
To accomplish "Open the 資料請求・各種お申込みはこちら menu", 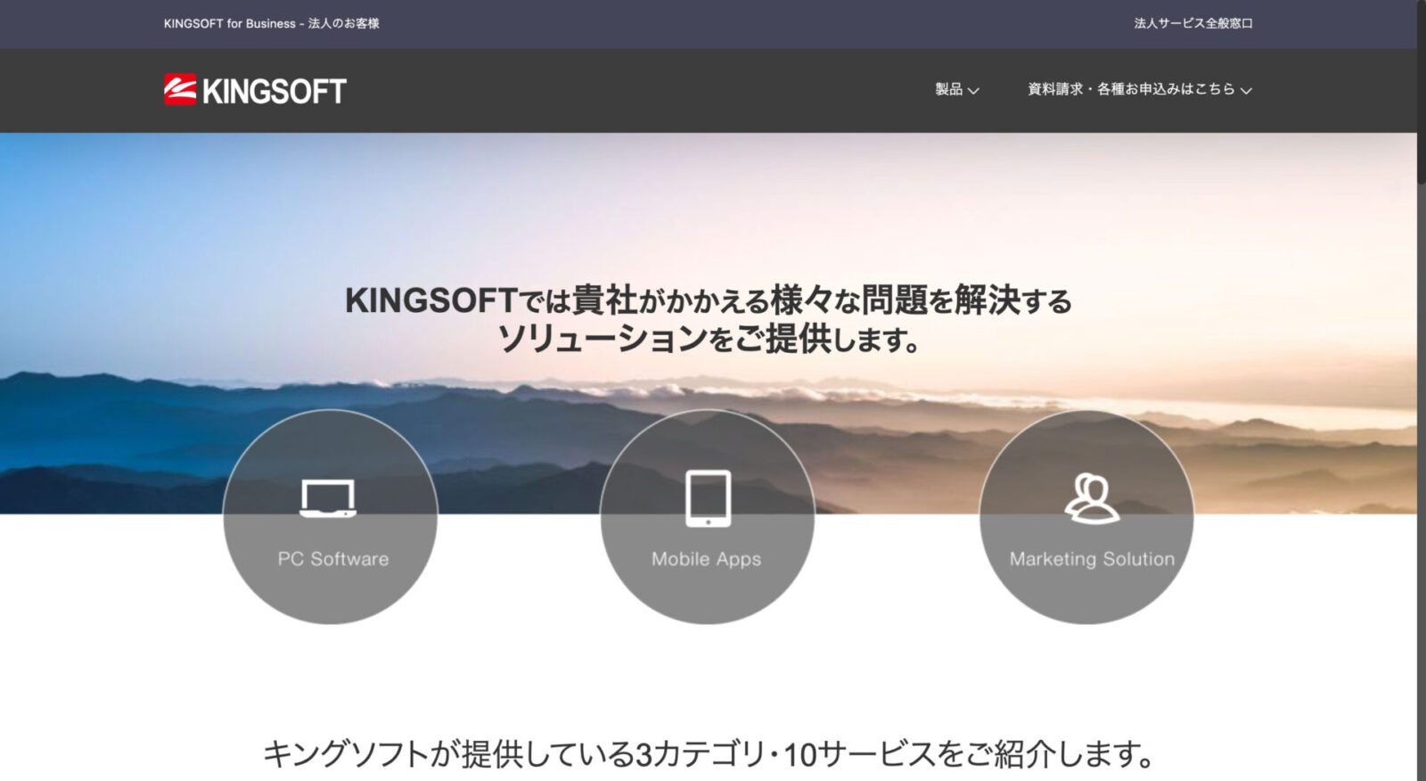I will coord(1130,89).
